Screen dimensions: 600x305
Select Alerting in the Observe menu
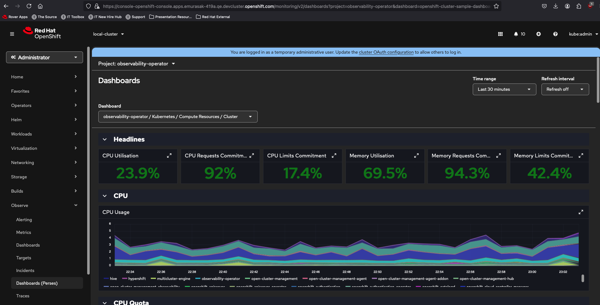coord(24,220)
